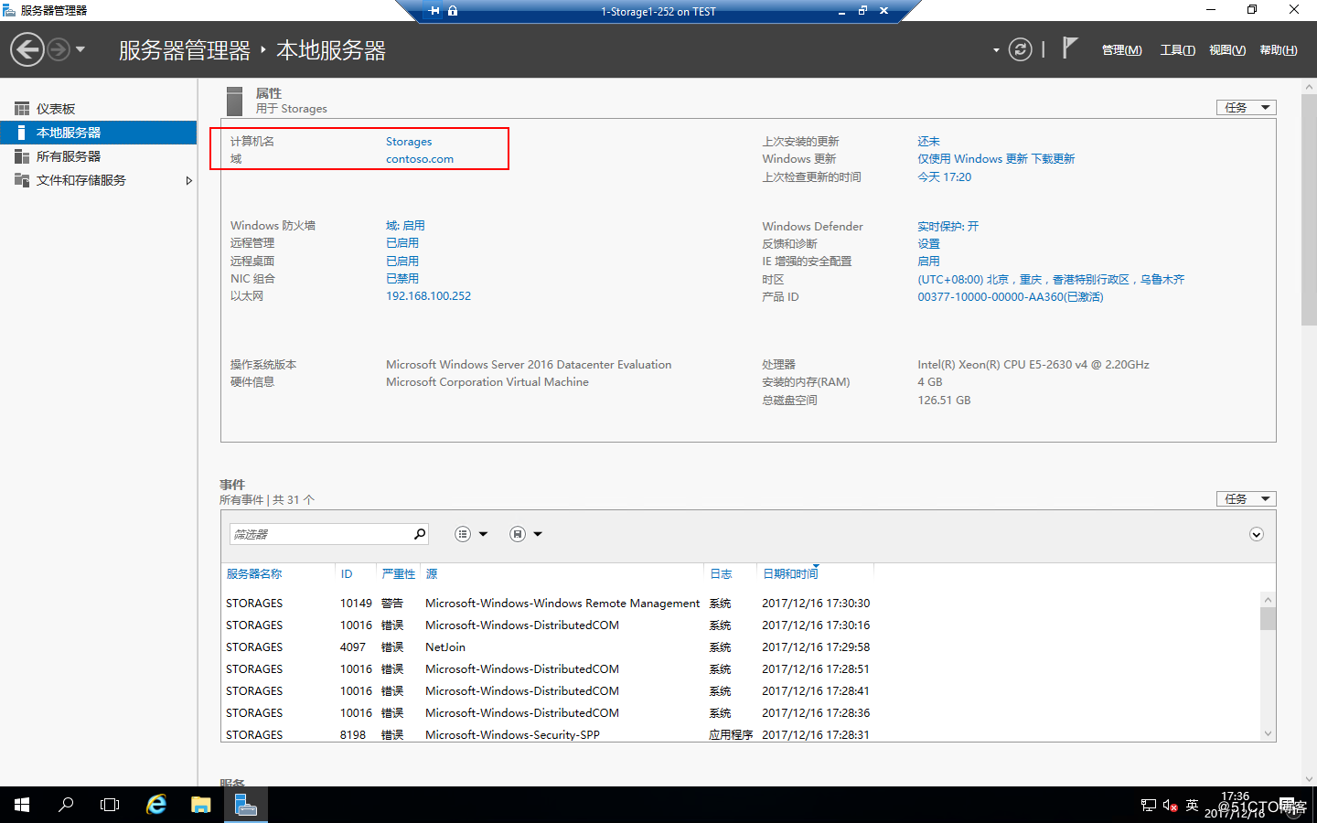Click the refresh icon in header
1317x823 pixels.
click(1020, 49)
